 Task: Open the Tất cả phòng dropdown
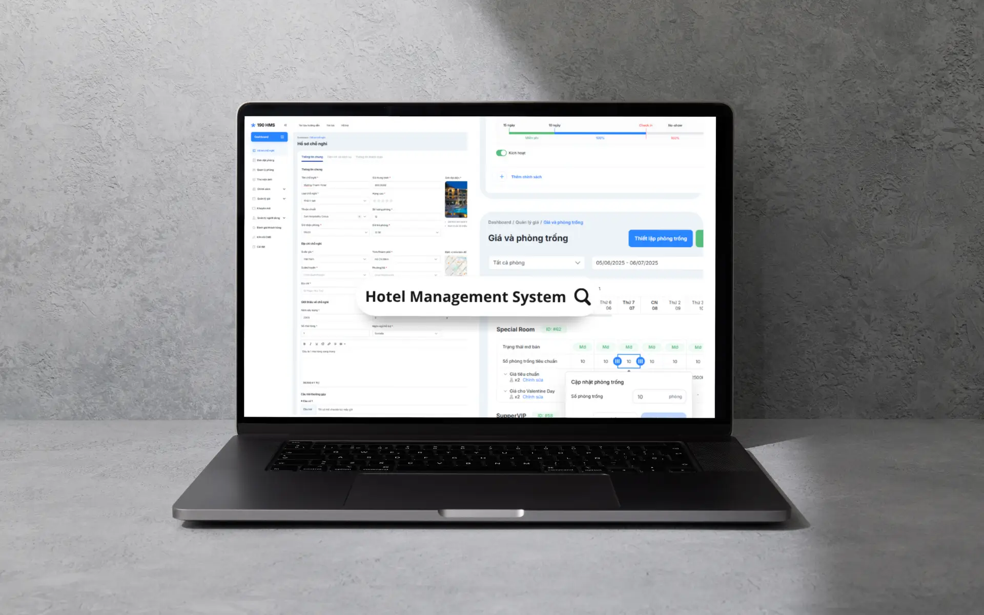537,262
